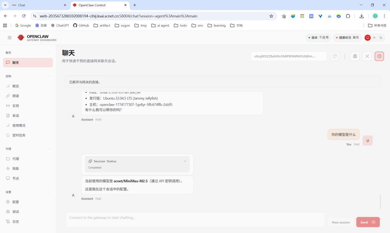Click the hamburger menu icon beside OpenClaw logo
The height and width of the screenshot is (233, 390).
[x=10, y=38]
